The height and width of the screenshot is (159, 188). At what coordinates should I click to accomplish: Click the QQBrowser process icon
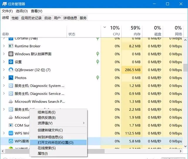pyautogui.click(x=11, y=70)
